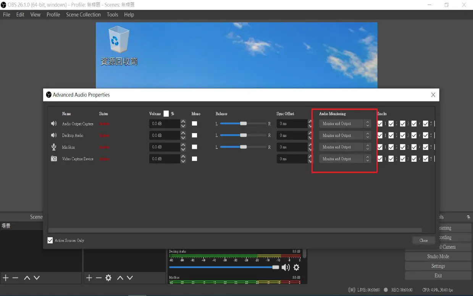Open Desktop Audio mixer gear settings
This screenshot has width=473, height=296.
[x=296, y=267]
